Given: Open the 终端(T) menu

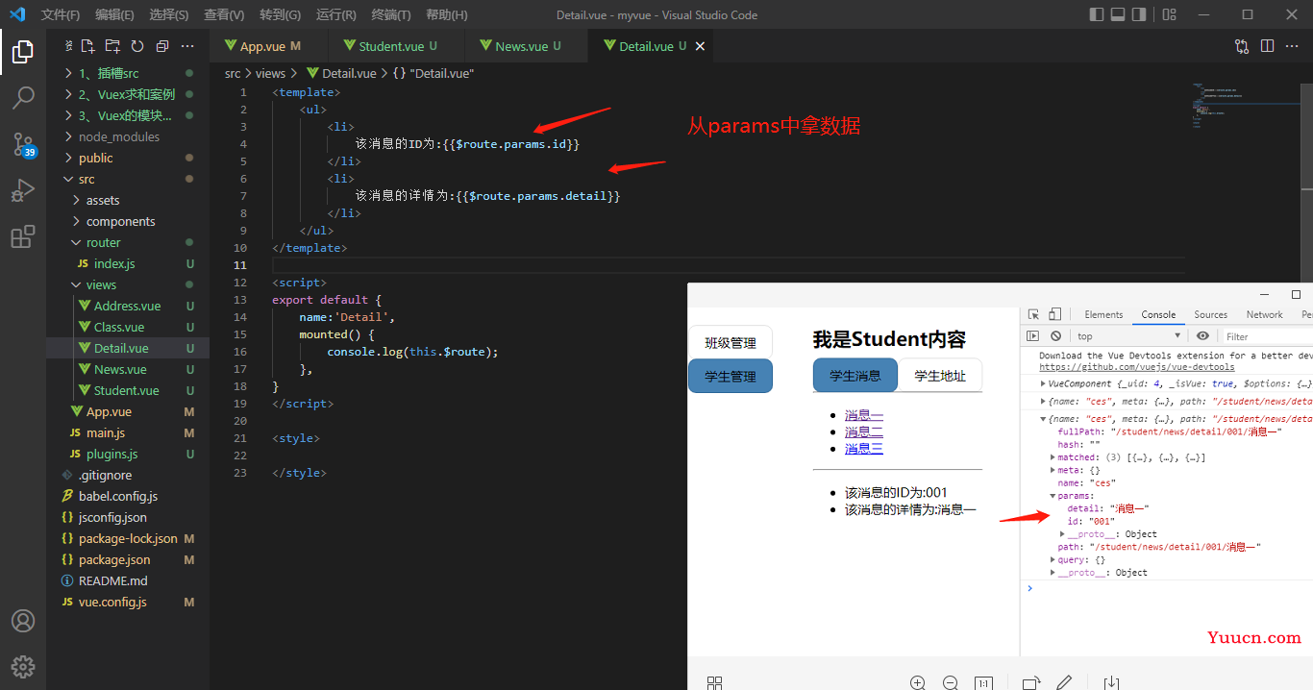Looking at the screenshot, I should [x=391, y=14].
